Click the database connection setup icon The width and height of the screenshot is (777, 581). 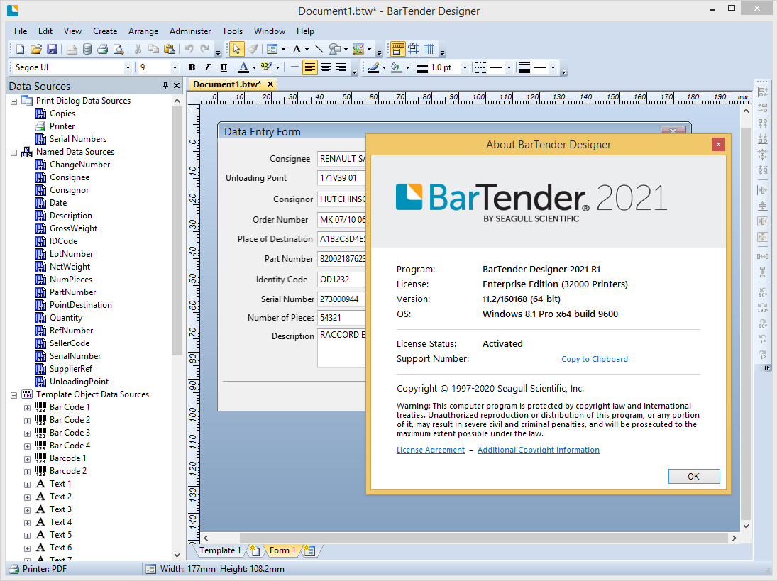click(x=87, y=49)
